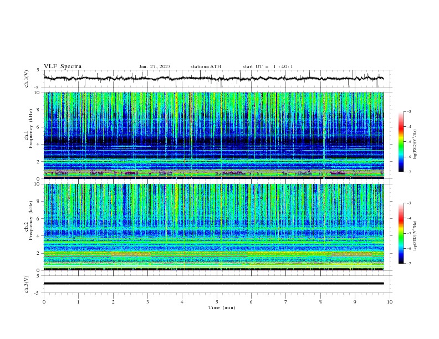Select the date text "Jan. 27, 2023"
The image size is (439, 339).
point(155,66)
